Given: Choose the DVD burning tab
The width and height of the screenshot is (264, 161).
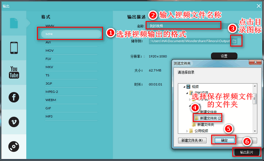Looking at the screenshot, I should pyautogui.click(x=14, y=147).
